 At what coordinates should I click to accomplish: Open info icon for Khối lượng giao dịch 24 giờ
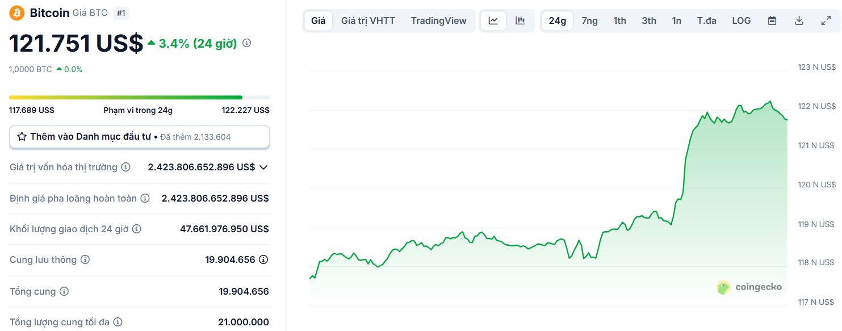point(136,229)
